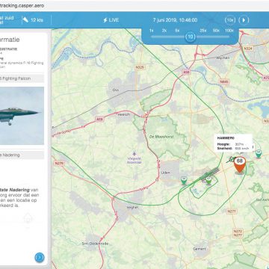
Task: Click the HAMMER0 flight info popup
Action: [234, 143]
